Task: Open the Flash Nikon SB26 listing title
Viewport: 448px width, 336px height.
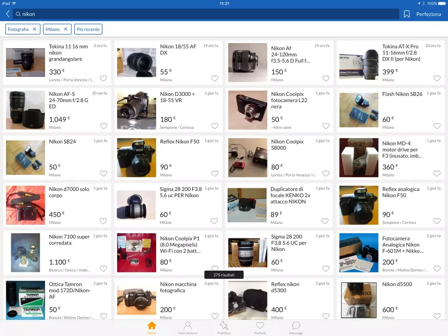Action: pos(402,94)
